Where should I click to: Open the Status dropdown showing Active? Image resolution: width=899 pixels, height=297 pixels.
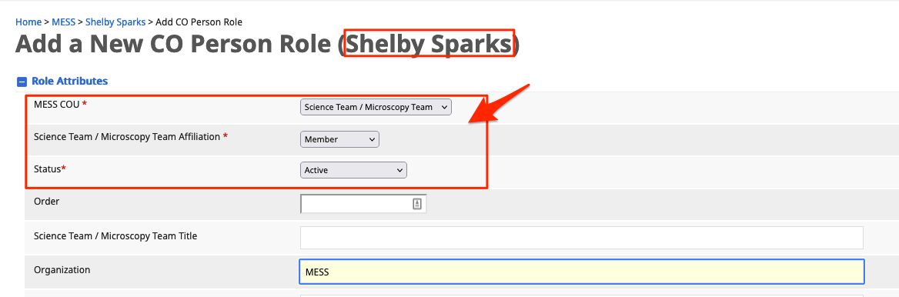[353, 170]
